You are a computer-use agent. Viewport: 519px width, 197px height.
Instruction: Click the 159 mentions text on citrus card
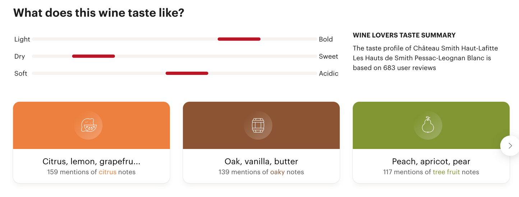pos(72,172)
